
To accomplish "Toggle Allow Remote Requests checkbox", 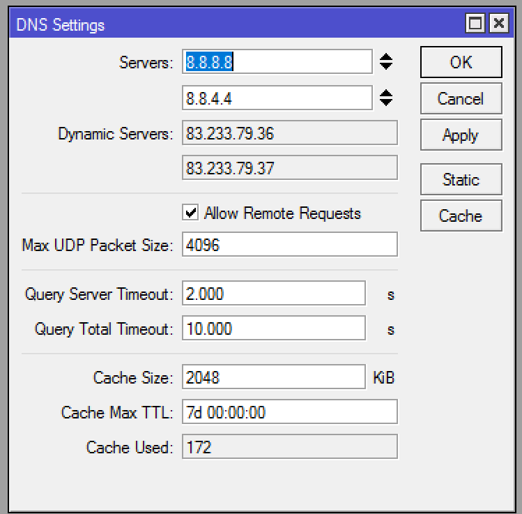I will [190, 213].
